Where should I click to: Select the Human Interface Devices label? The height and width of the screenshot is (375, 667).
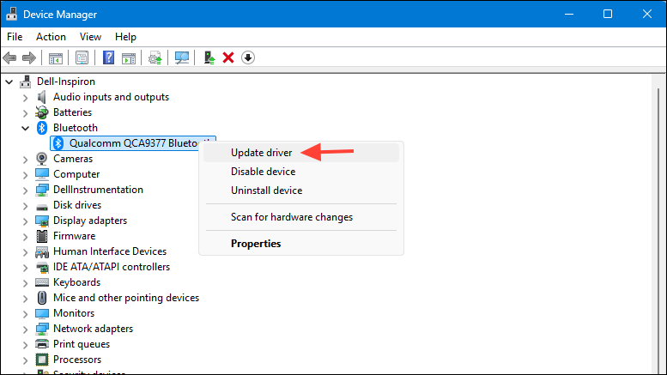pos(110,251)
